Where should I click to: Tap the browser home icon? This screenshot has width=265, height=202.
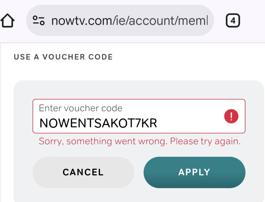tap(8, 20)
